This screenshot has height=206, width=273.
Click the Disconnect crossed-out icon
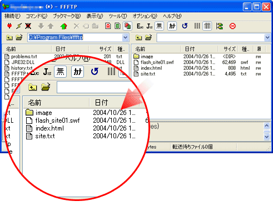click(28, 26)
